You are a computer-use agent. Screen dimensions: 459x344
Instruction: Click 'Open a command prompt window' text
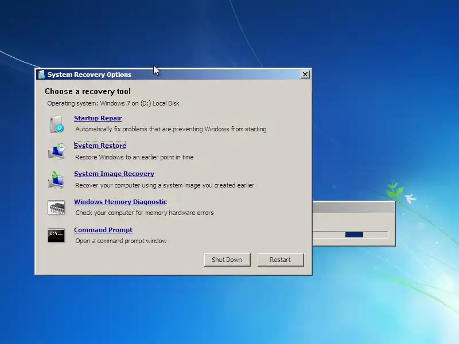click(121, 241)
